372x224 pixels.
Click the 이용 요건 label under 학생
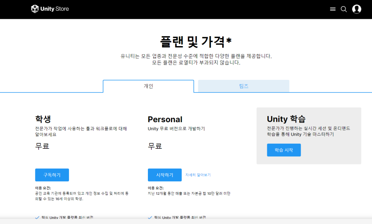(43, 188)
